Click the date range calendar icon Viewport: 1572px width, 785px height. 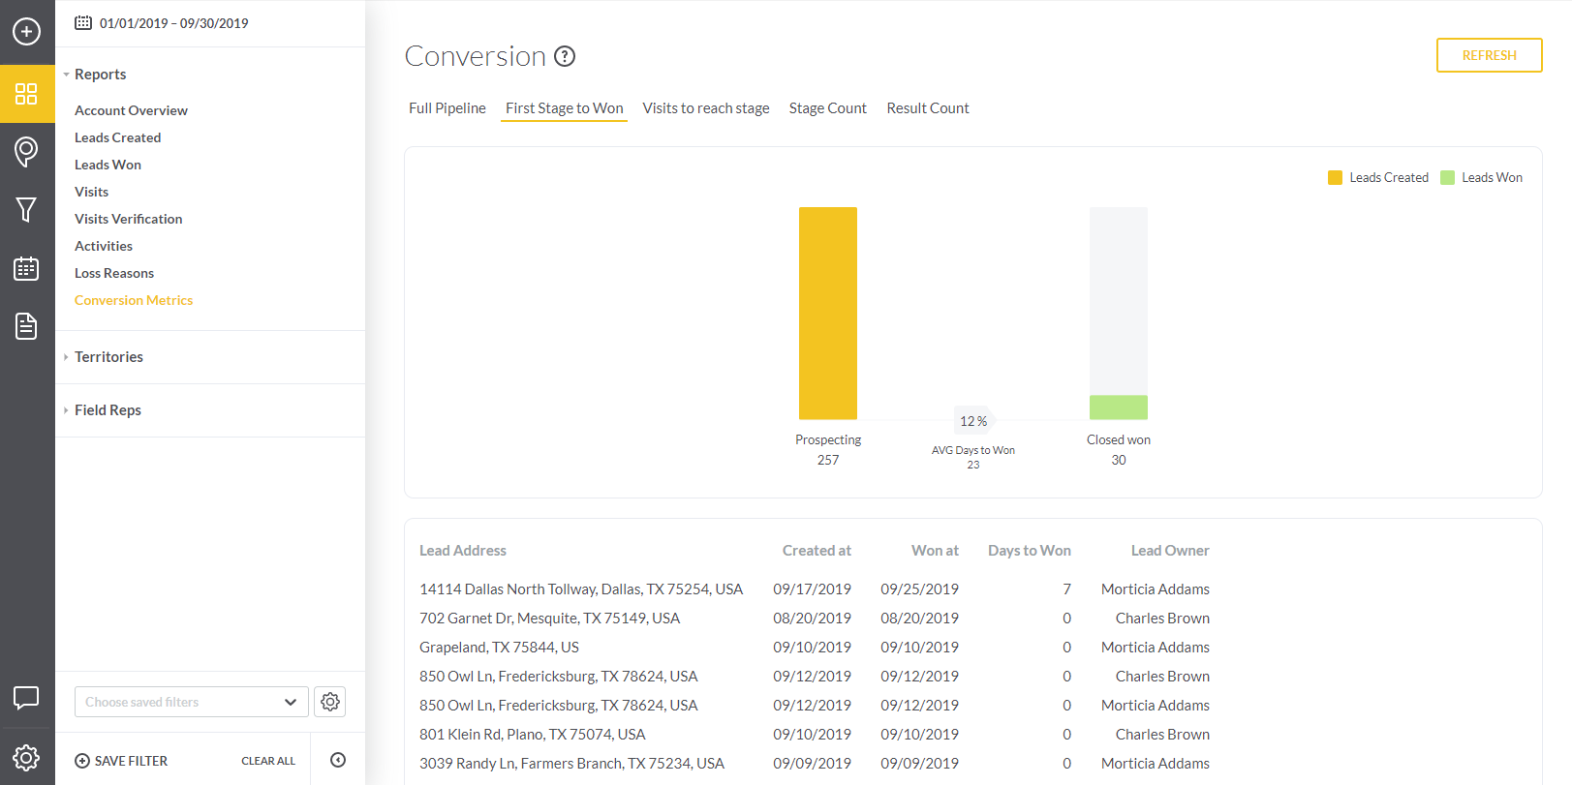(83, 22)
